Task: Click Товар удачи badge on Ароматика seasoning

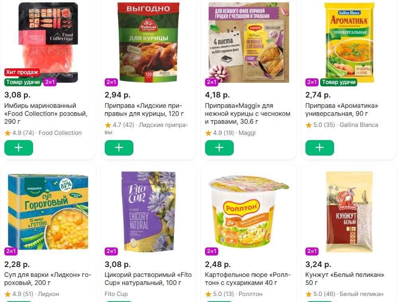Action: point(338,82)
